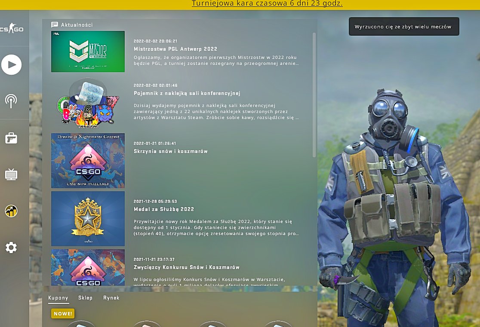Open the PGL Major Antwerp thumbnail
The width and height of the screenshot is (480, 327).
point(88,52)
